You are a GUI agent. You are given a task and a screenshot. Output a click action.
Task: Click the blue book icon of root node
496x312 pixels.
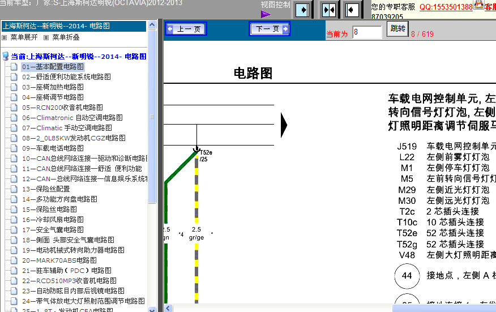click(5, 56)
